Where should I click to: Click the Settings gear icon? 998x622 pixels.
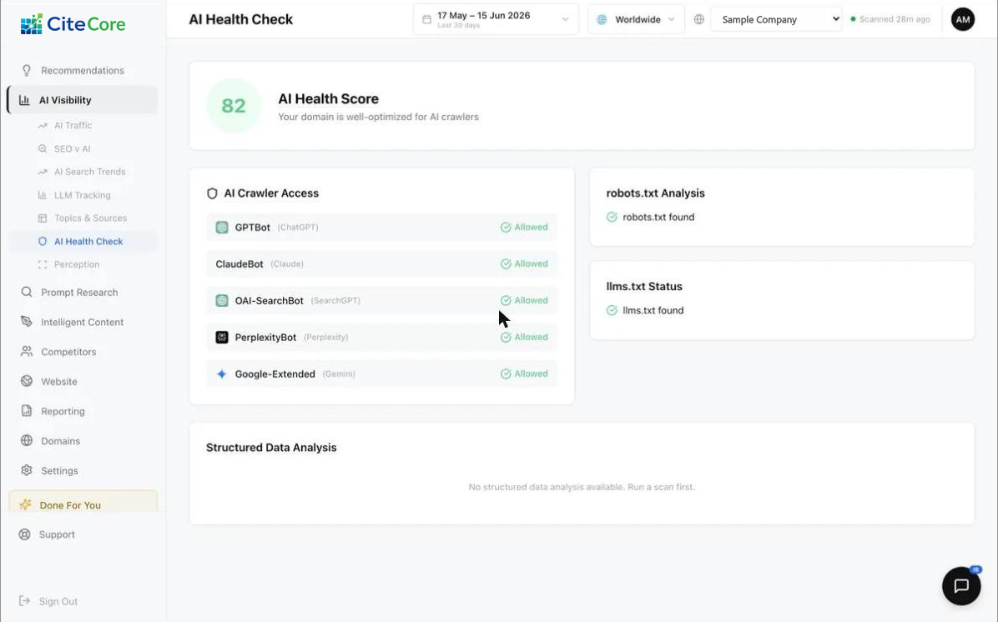click(x=26, y=470)
